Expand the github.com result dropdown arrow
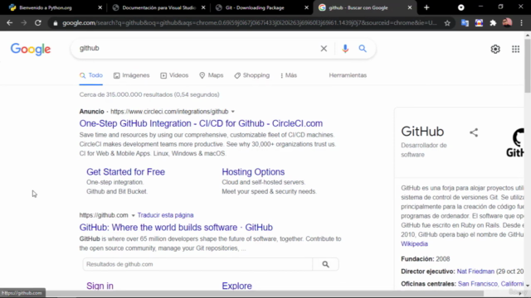This screenshot has height=298, width=531. click(x=133, y=215)
